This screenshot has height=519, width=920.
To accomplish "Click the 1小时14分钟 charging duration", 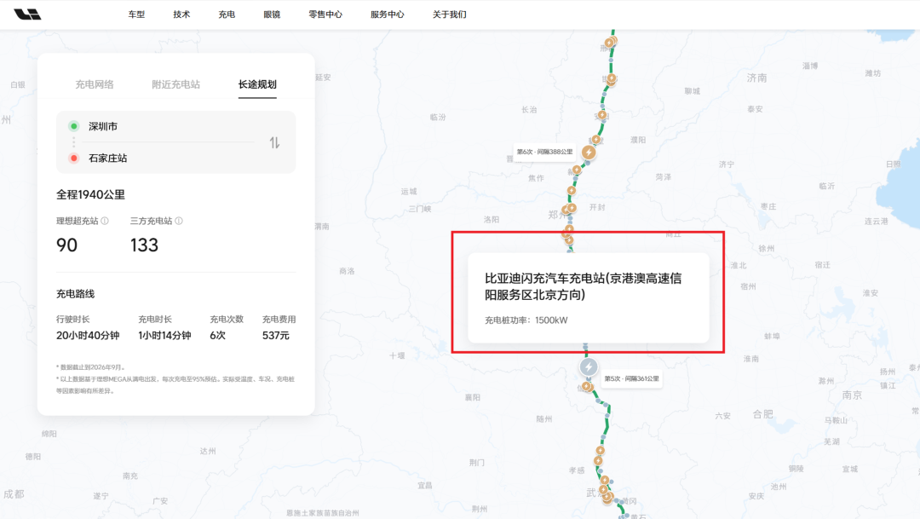I will point(164,335).
